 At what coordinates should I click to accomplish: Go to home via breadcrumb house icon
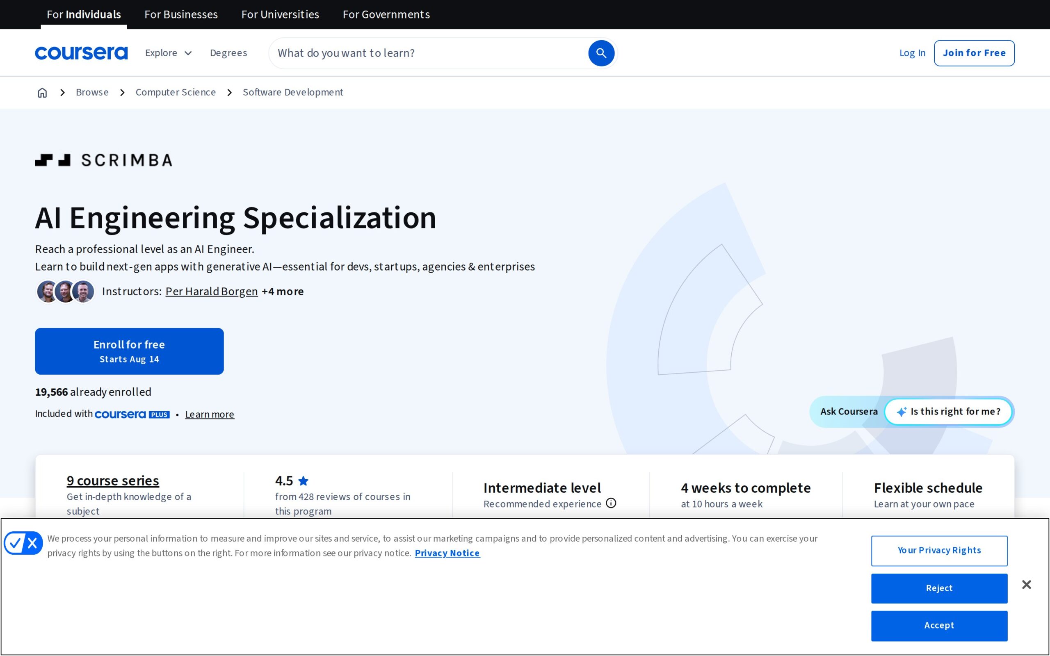[42, 92]
